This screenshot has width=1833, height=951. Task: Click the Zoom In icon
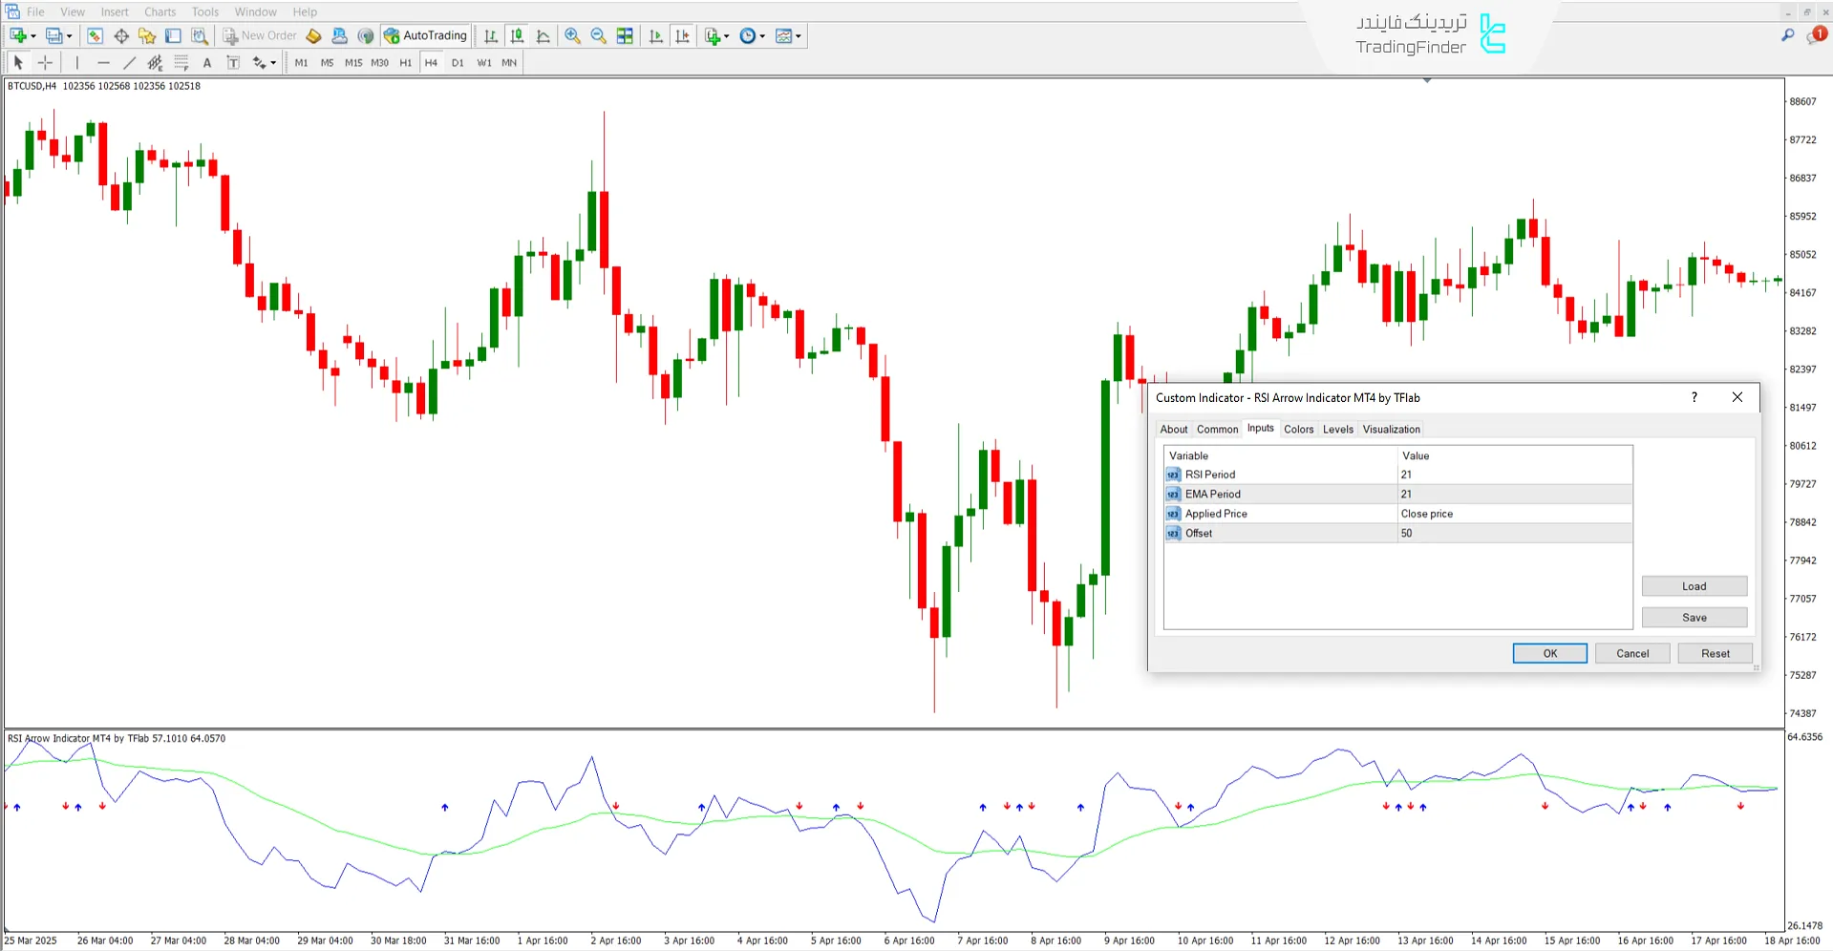pyautogui.click(x=573, y=35)
